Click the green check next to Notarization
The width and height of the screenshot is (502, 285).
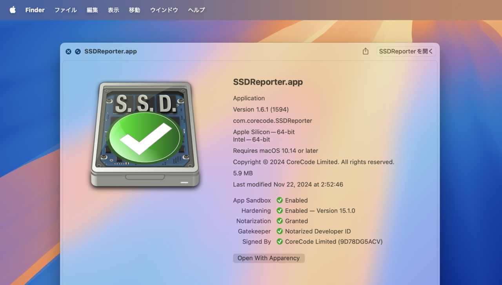pos(280,221)
